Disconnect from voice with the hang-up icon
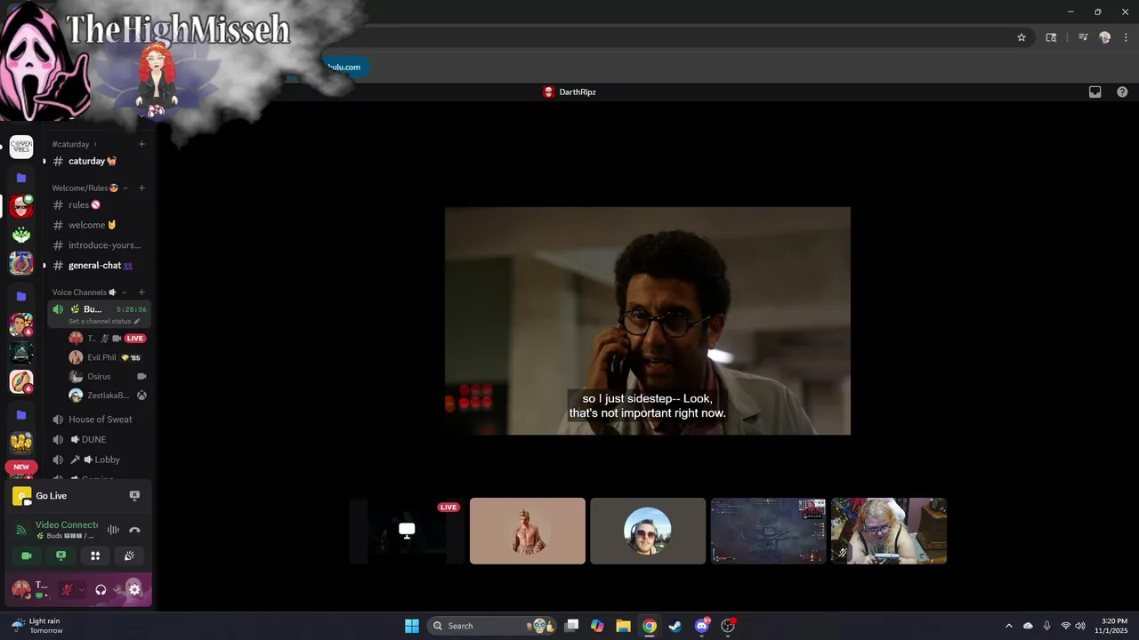The height and width of the screenshot is (640, 1139). tap(134, 530)
